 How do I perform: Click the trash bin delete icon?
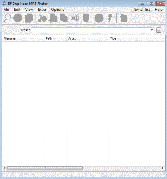[x=86, y=18]
